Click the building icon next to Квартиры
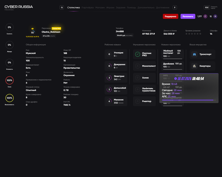 (194, 66)
